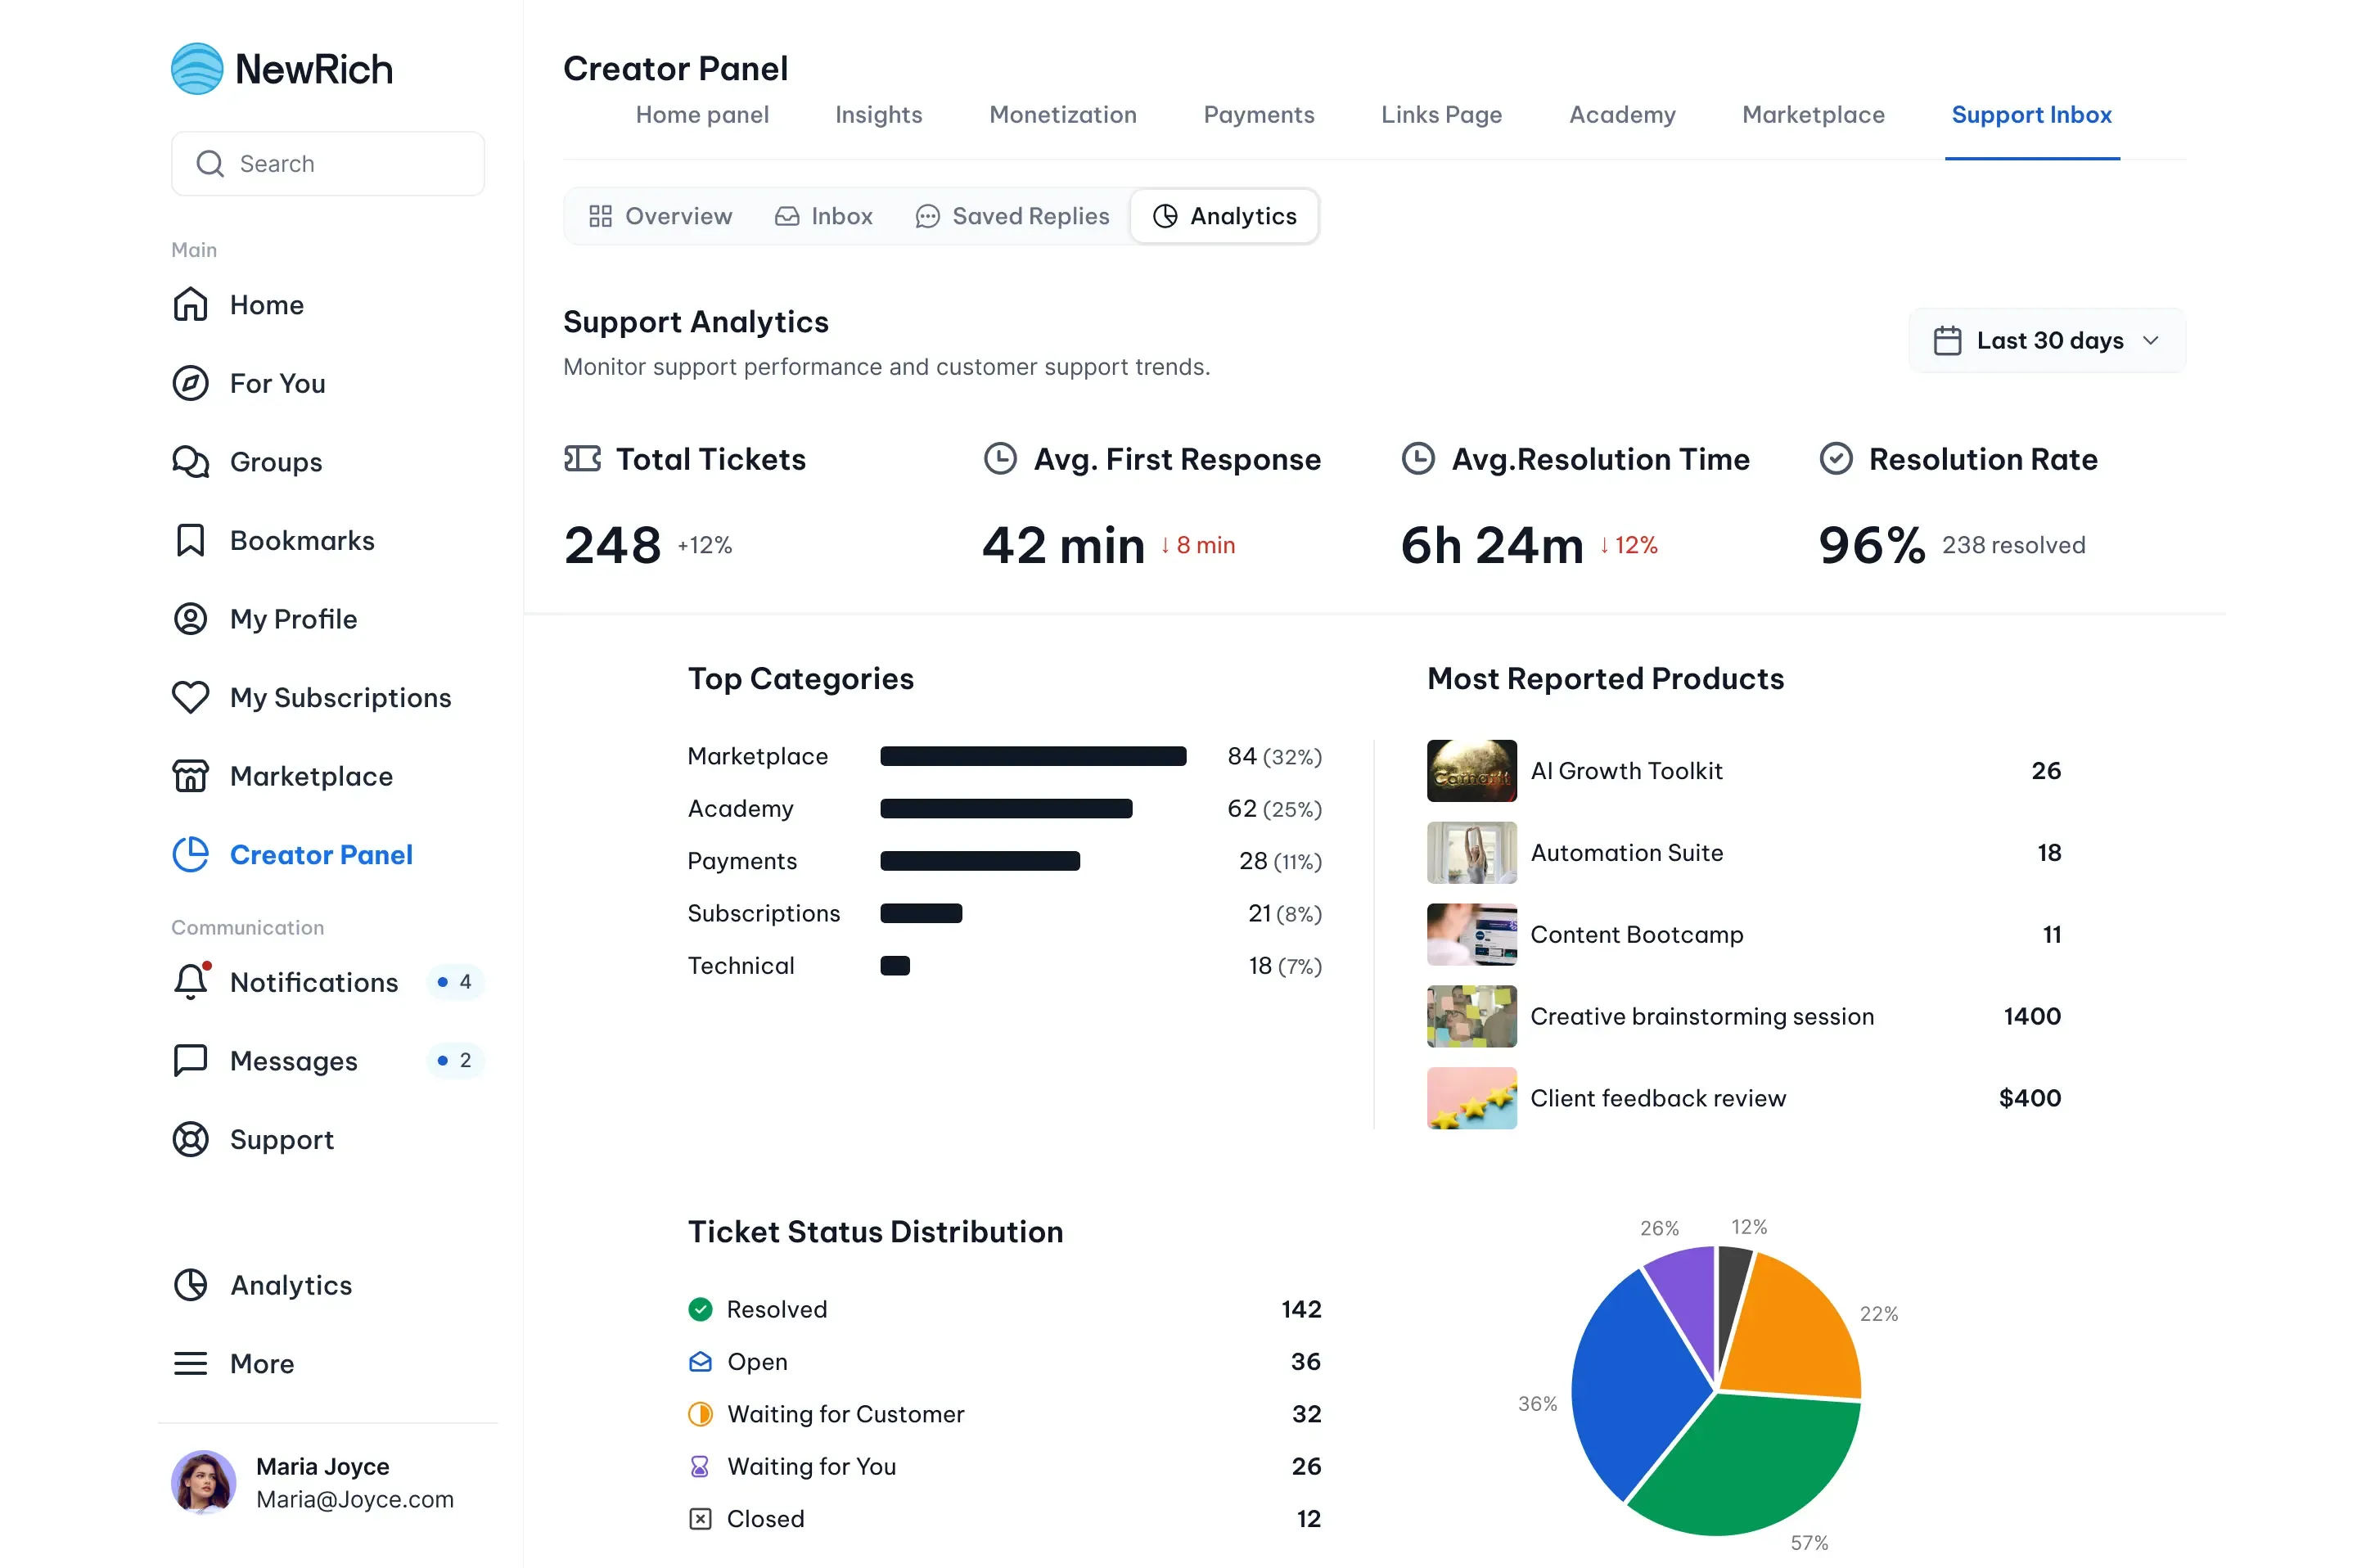Select the For You compass icon
The height and width of the screenshot is (1568, 2357).
coord(190,383)
